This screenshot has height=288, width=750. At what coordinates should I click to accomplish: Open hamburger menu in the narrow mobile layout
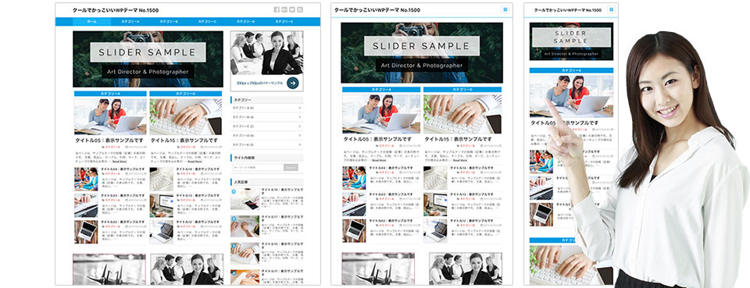[x=611, y=9]
